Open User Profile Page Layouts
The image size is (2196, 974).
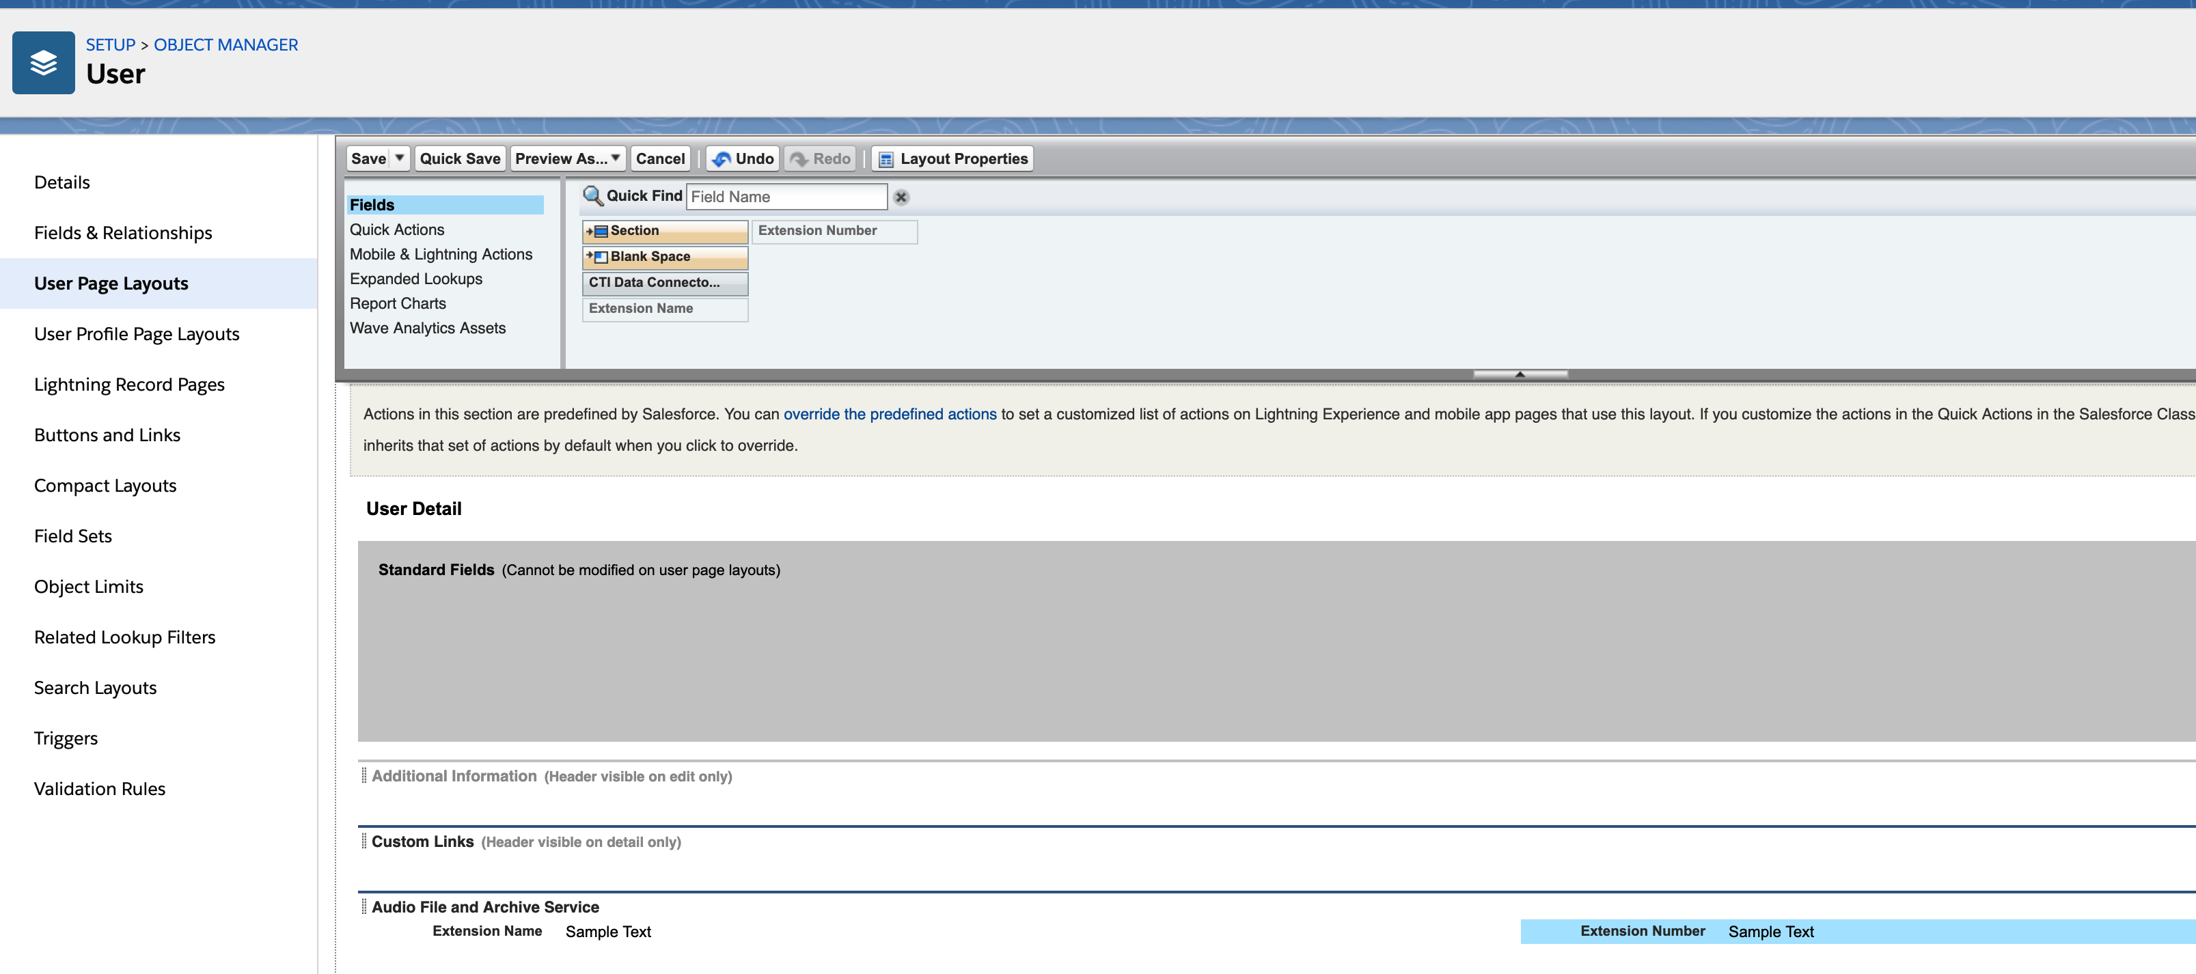[137, 334]
